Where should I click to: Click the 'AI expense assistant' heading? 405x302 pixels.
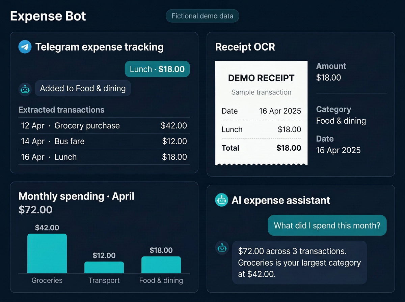[x=281, y=200]
